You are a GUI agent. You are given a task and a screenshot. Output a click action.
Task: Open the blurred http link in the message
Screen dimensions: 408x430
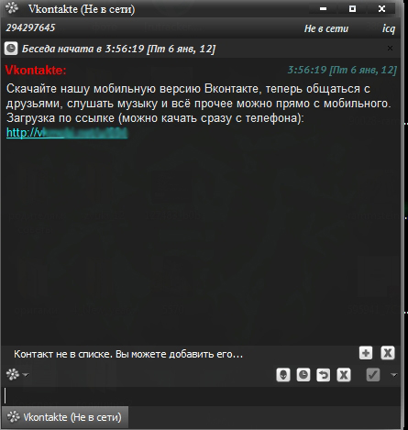67,133
